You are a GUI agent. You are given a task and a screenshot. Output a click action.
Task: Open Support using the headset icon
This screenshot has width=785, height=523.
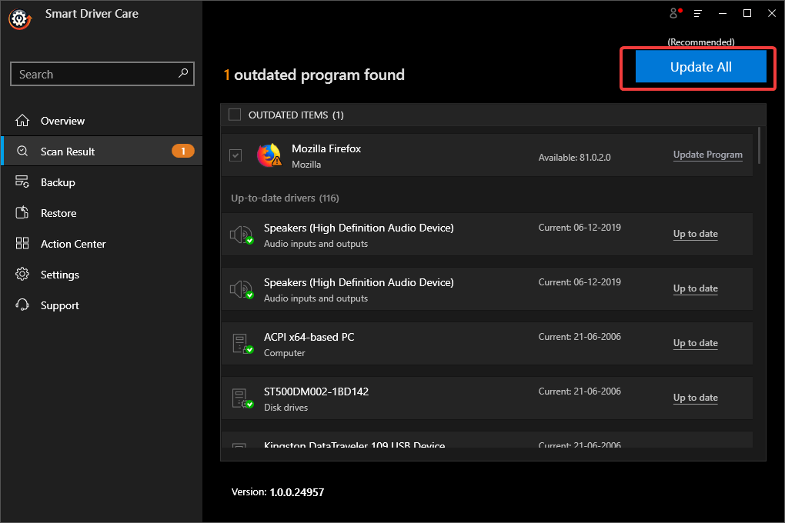tap(22, 305)
